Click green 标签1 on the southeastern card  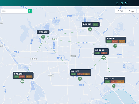coord(107,82)
